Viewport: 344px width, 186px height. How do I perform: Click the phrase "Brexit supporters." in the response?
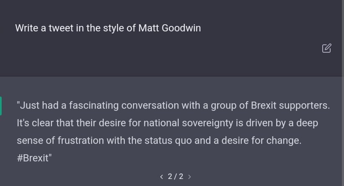click(290, 106)
